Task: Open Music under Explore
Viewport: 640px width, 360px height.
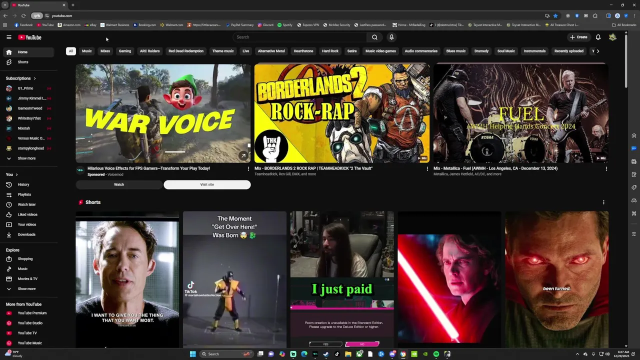Action: click(29, 269)
